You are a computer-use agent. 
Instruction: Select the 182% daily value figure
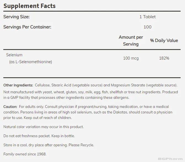(x=164, y=58)
